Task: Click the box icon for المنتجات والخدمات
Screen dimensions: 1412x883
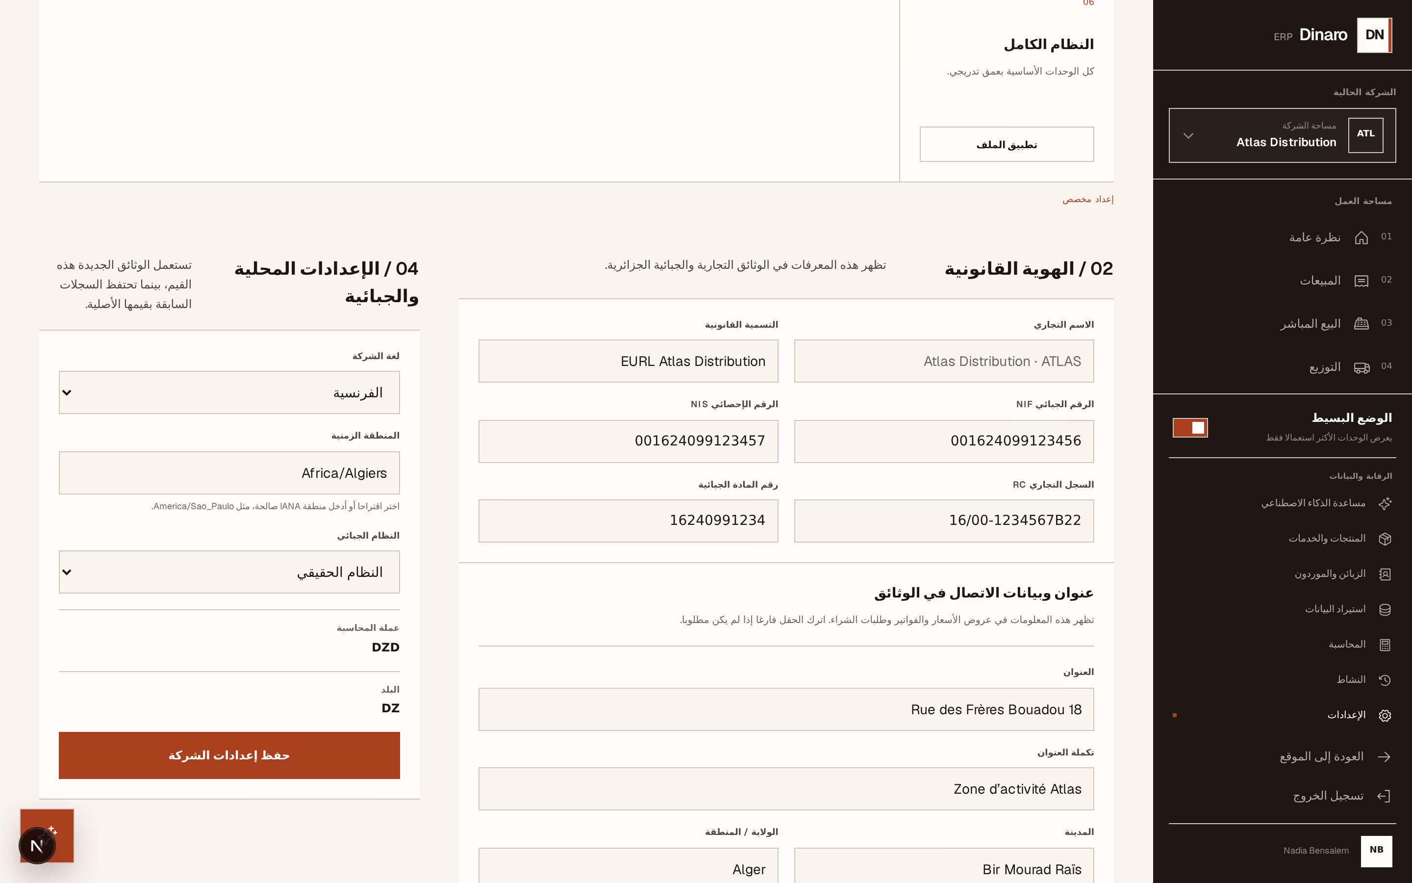Action: coord(1385,539)
